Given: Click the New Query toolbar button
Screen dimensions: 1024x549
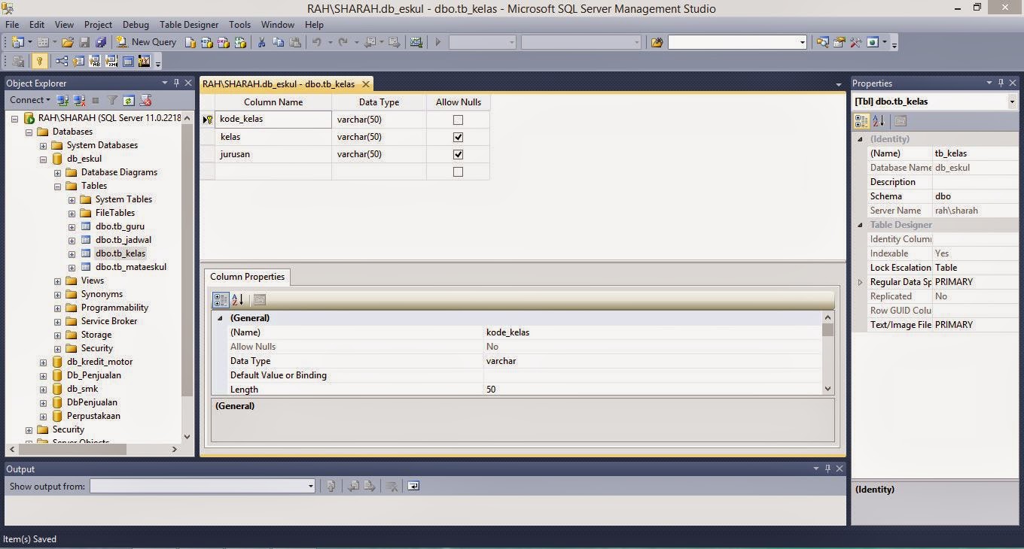Looking at the screenshot, I should (x=146, y=42).
